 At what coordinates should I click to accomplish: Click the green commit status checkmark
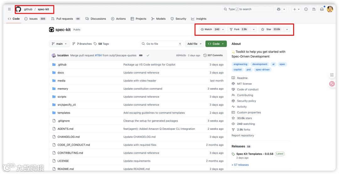pyautogui.click(x=148, y=55)
